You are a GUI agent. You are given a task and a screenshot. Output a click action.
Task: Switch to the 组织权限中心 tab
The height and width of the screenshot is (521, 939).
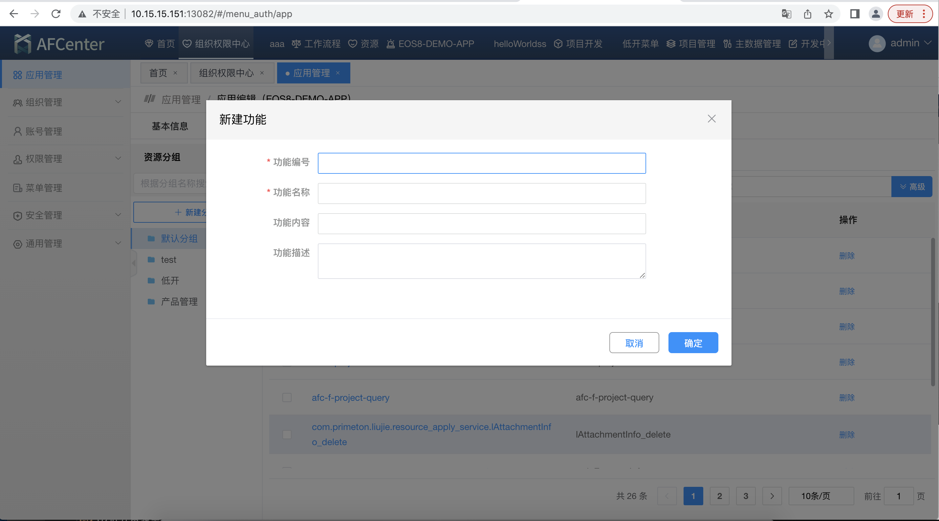tap(226, 73)
